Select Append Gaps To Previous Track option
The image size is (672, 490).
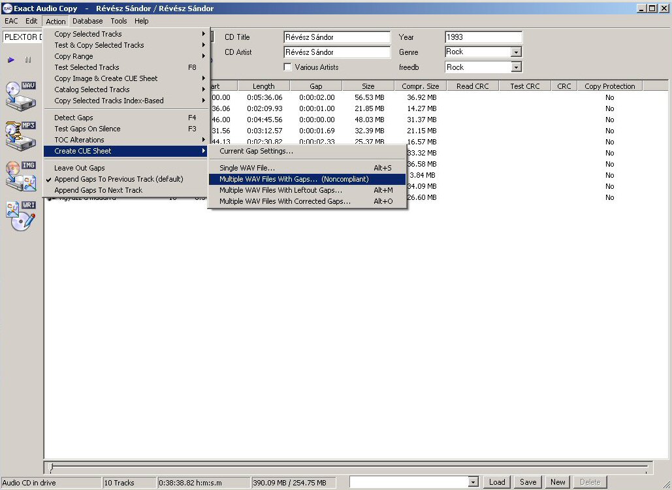118,179
